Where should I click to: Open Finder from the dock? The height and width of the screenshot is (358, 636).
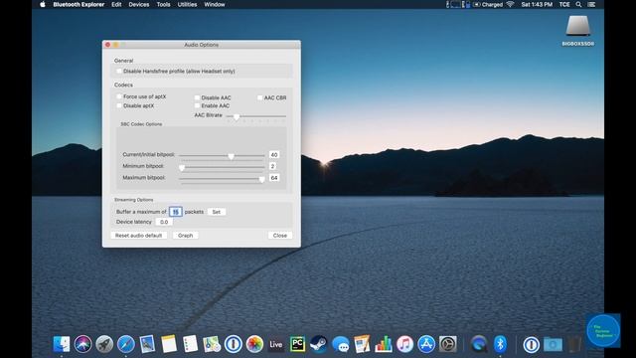pos(62,344)
